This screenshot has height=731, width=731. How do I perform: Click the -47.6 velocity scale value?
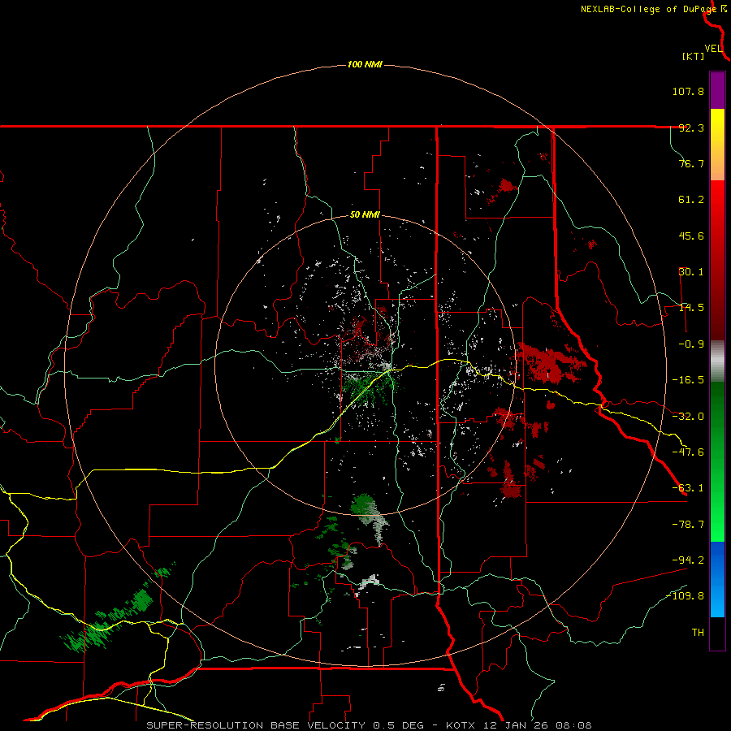pyautogui.click(x=688, y=452)
